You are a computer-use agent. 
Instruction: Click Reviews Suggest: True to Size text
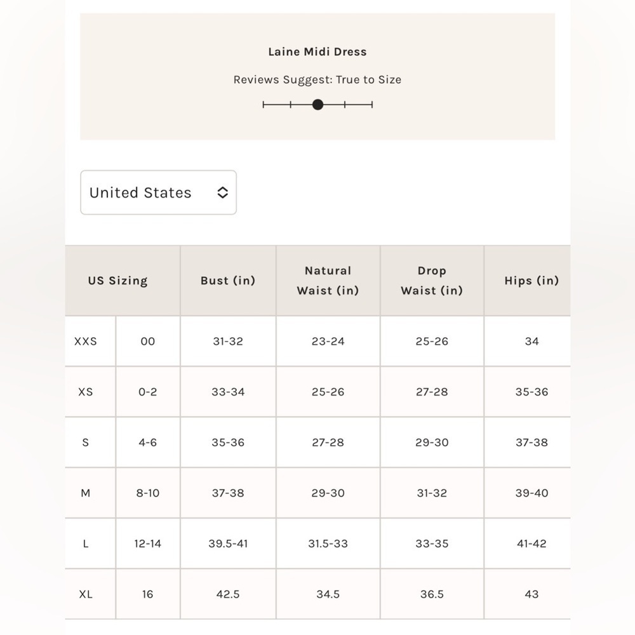317,80
